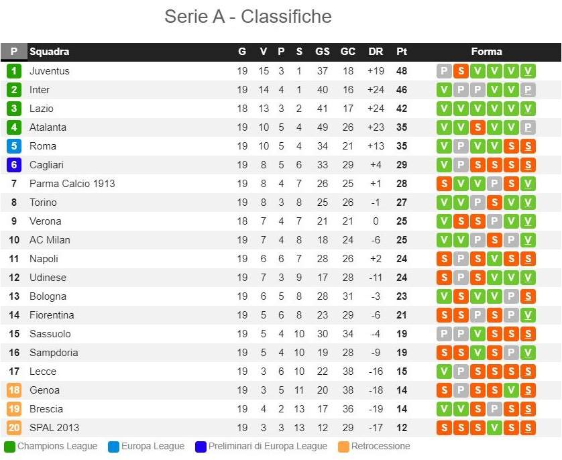
Task: Select the Fiorentina team name
Action: (52, 315)
